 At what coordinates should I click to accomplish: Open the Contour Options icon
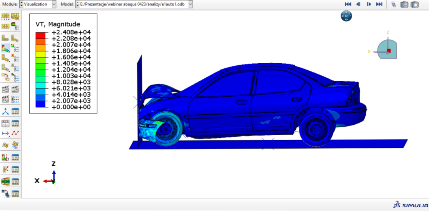click(15, 48)
